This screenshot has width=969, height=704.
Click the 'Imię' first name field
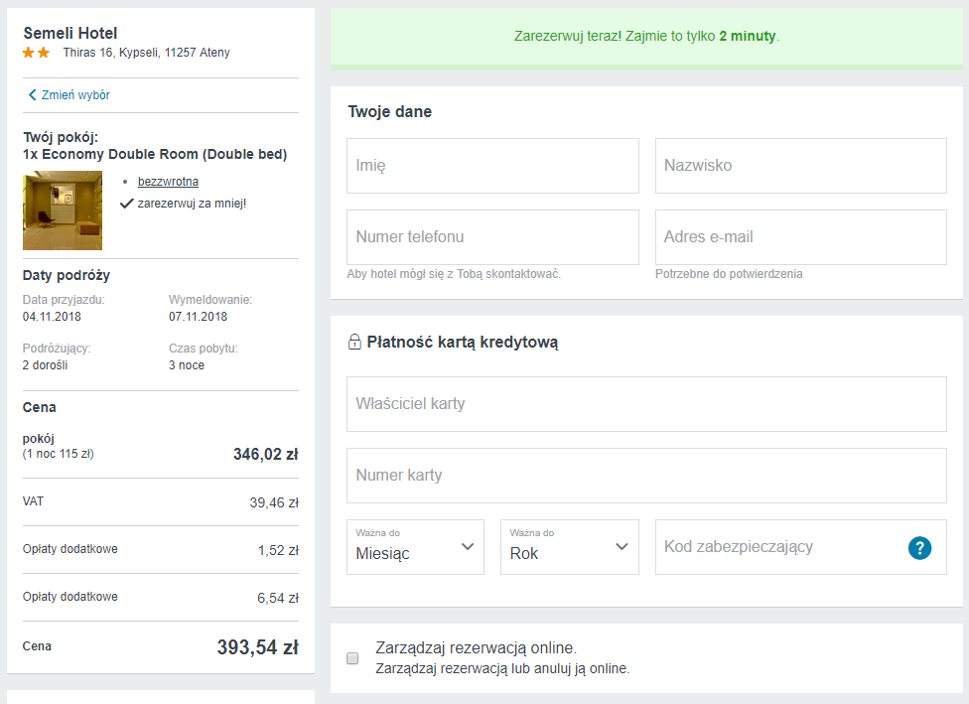point(492,166)
